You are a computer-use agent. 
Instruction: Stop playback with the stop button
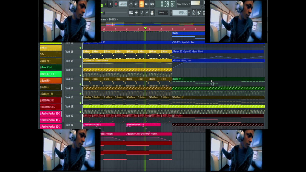[x=111, y=4]
